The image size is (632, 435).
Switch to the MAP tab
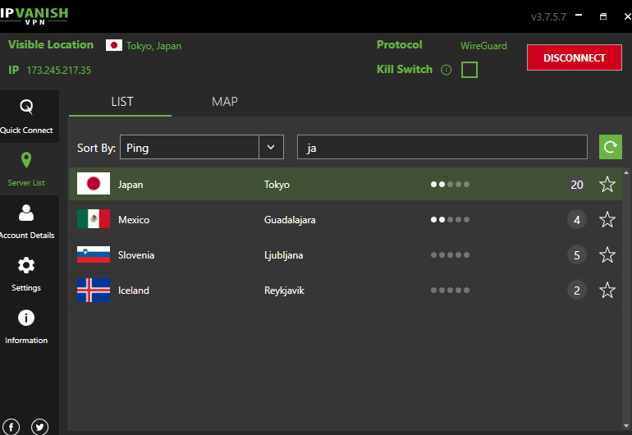(x=225, y=102)
